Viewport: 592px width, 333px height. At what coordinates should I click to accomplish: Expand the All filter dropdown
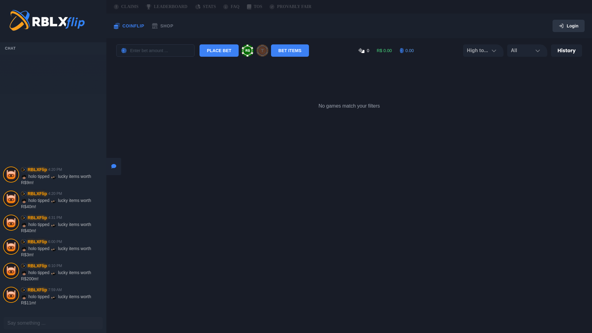527,51
